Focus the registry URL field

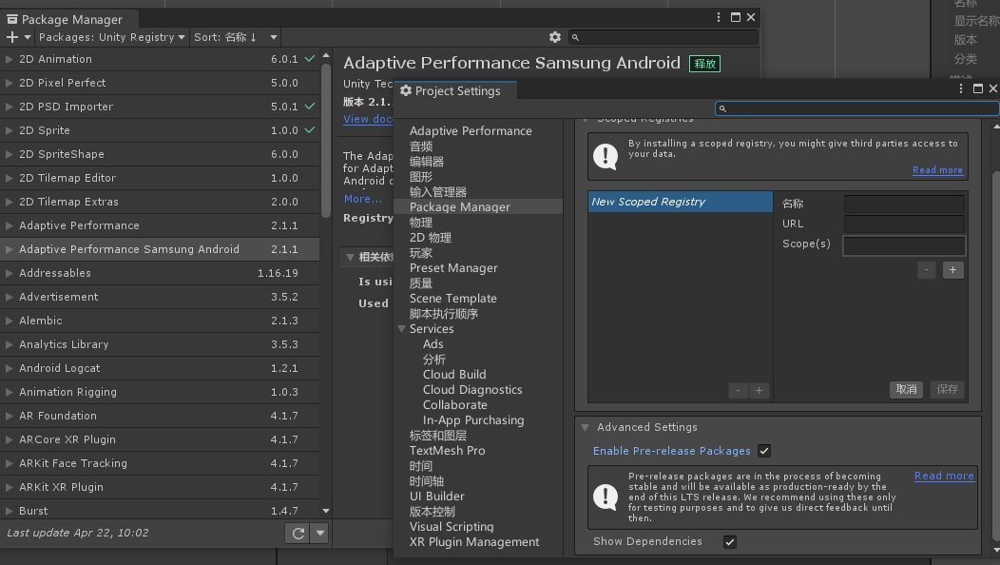pos(904,224)
